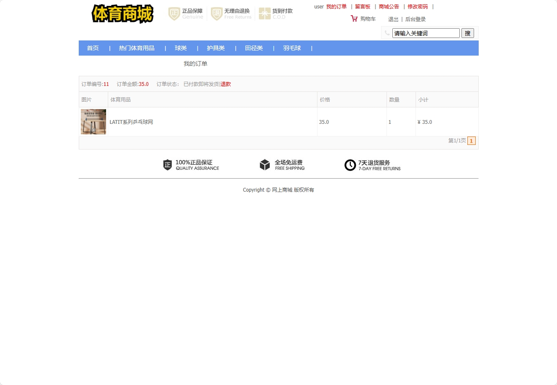This screenshot has width=557, height=385.
Task: Click the 7-day returns clock icon
Action: click(x=350, y=165)
